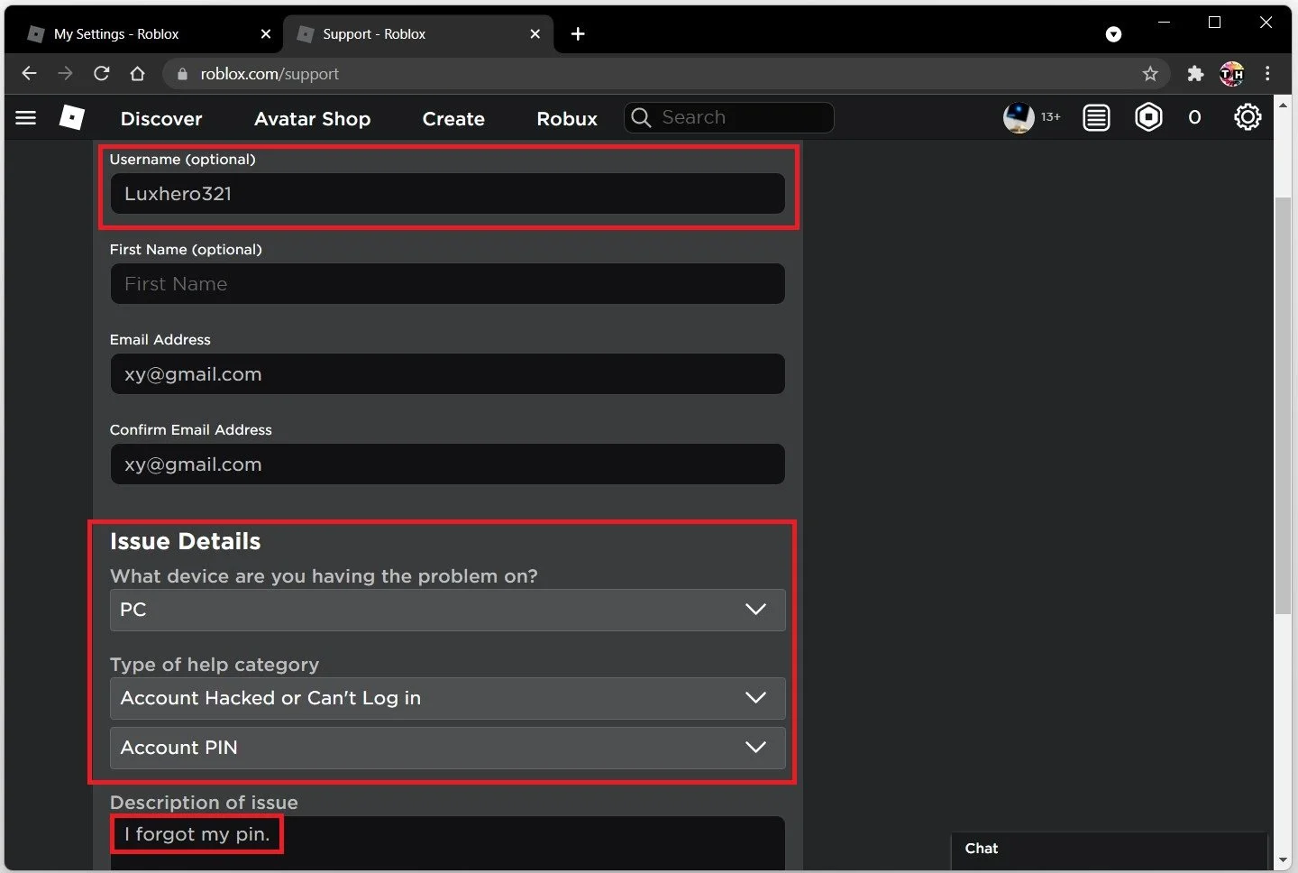Open the Robux menu item
Viewport: 1298px width, 873px height.
(x=567, y=118)
